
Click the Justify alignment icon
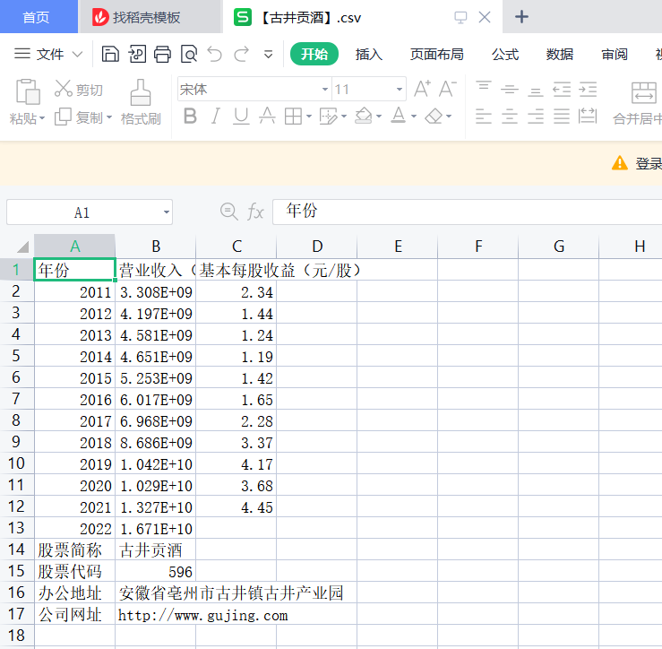(x=562, y=117)
